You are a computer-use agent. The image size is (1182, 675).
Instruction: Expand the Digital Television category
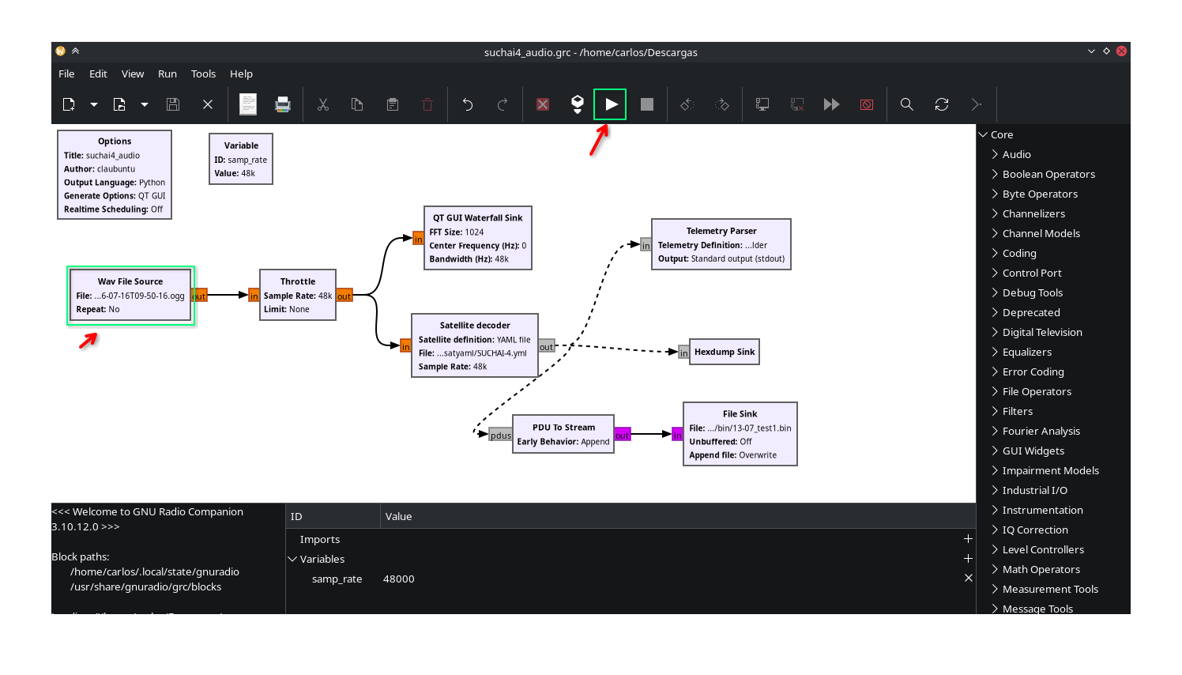[x=995, y=332]
